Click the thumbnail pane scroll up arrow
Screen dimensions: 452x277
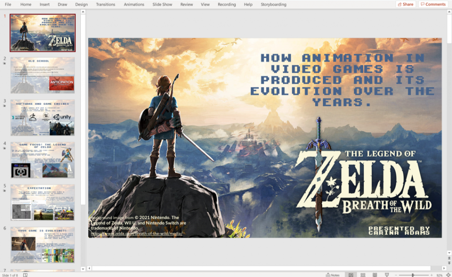83,12
